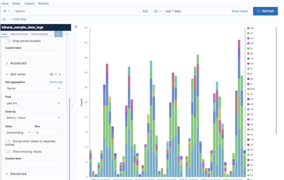Click the CN legend color dot
The height and width of the screenshot is (180, 284).
click(248, 28)
